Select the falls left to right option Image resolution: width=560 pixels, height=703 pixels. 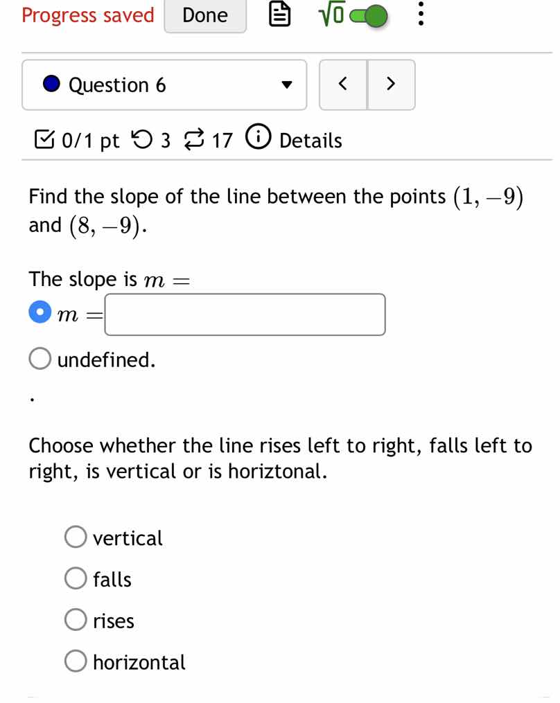point(75,577)
